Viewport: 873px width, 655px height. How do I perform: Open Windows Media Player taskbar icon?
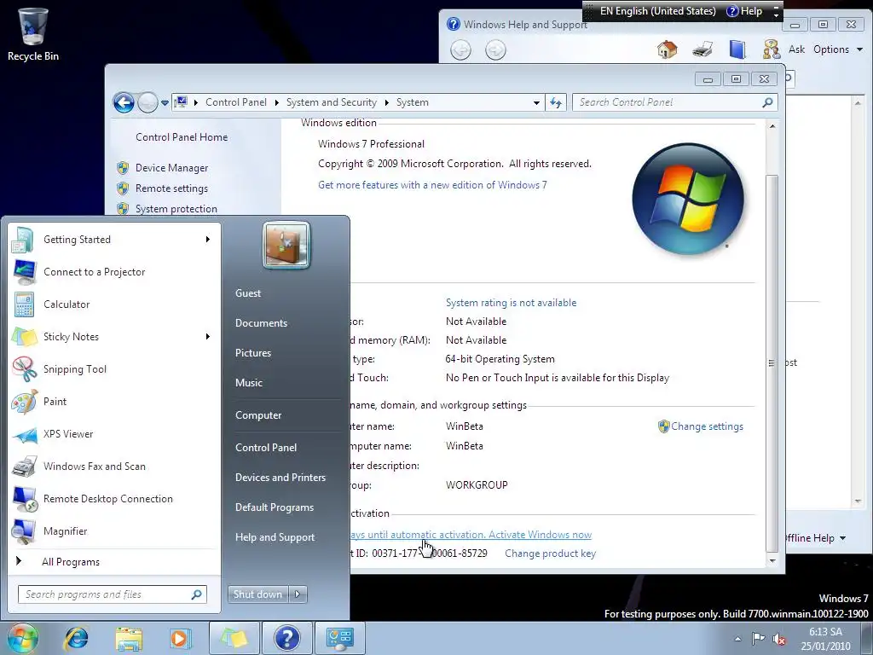180,638
